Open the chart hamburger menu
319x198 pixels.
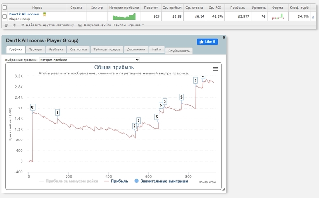pos(216,69)
